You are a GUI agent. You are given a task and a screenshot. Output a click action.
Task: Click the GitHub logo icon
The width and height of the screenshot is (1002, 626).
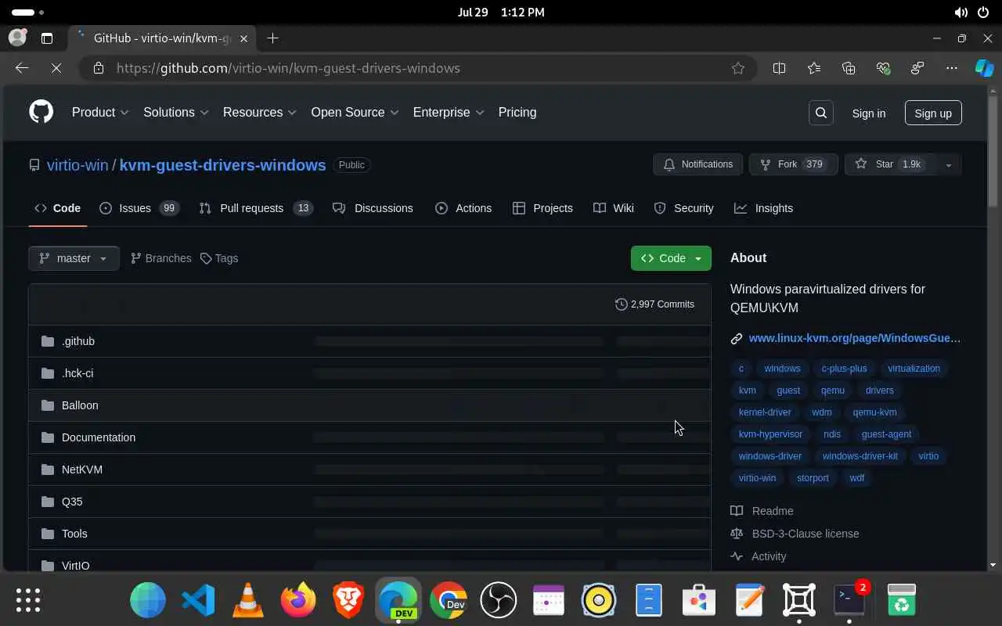41,112
